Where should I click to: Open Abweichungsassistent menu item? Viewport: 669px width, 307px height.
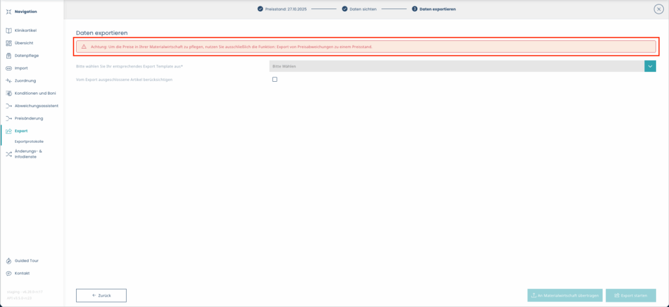click(36, 106)
